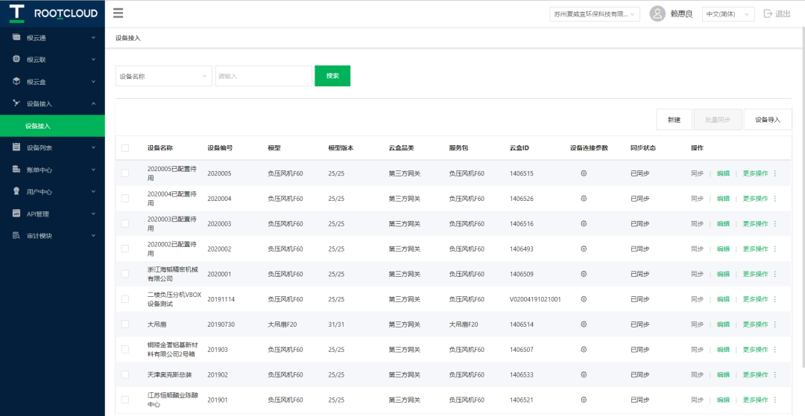The height and width of the screenshot is (416, 805).
Task: Click the 退出 logout icon
Action: (x=768, y=14)
